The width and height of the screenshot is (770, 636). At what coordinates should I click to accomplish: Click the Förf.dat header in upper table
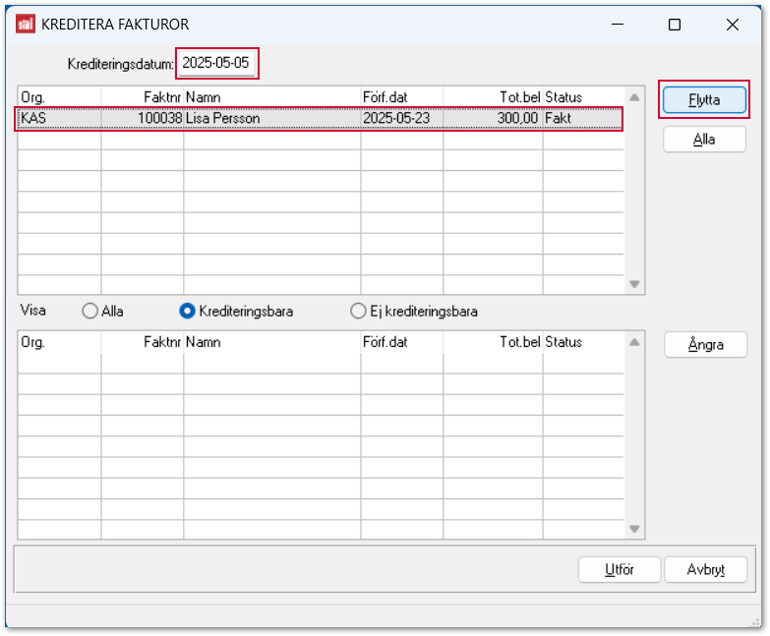pyautogui.click(x=401, y=97)
